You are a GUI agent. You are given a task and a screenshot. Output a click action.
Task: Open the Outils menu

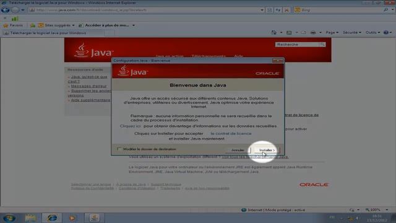tap(372, 32)
